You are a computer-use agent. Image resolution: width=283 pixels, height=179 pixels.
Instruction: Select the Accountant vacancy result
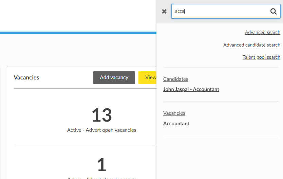click(176, 124)
